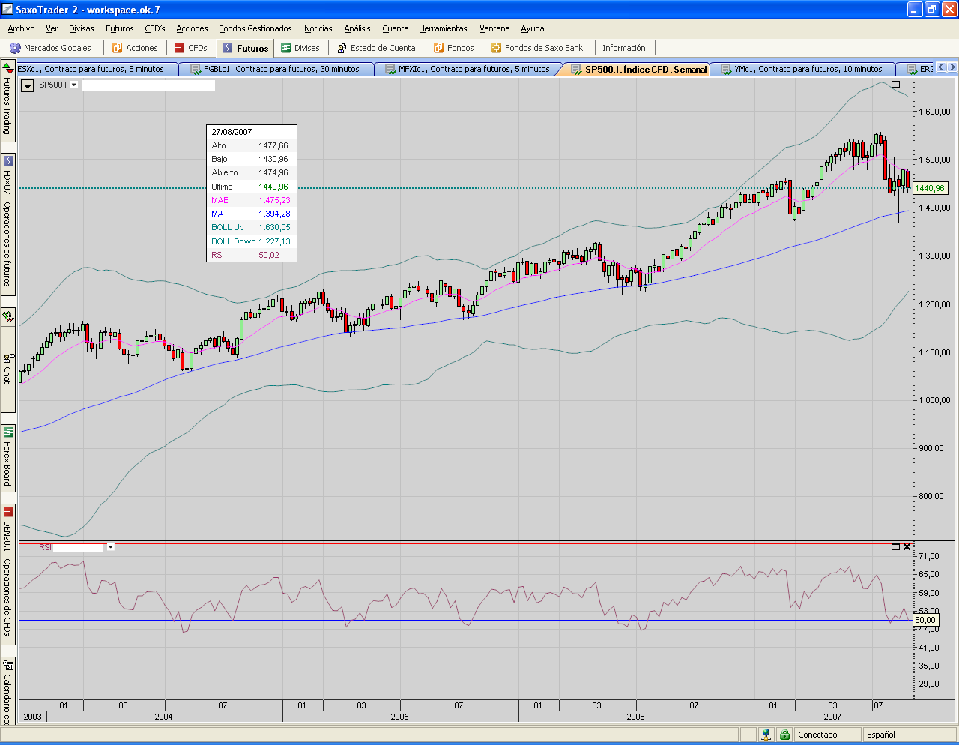Click the lock icon in status bar
Image resolution: width=959 pixels, height=745 pixels.
pos(784,735)
